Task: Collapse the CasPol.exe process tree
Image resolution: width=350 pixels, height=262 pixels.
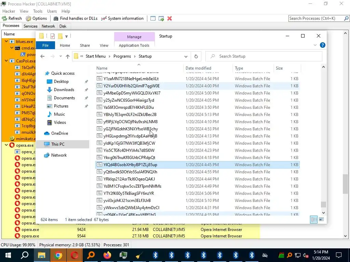Action: click(x=6, y=61)
